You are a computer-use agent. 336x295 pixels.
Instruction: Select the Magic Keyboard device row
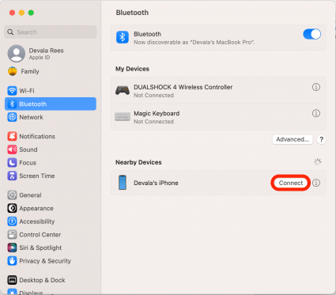pos(218,117)
